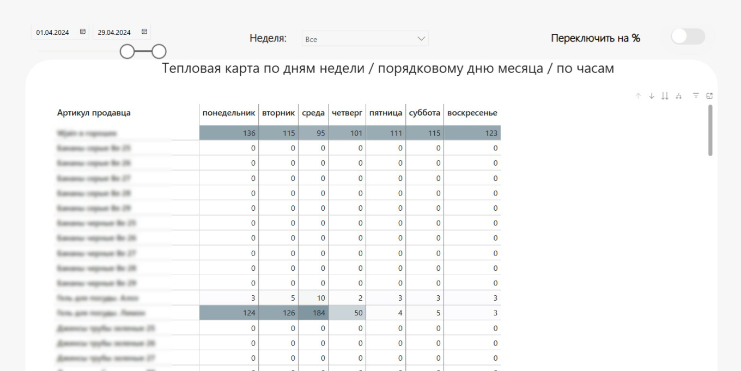Open focus mode for the heatmap visual

(709, 95)
